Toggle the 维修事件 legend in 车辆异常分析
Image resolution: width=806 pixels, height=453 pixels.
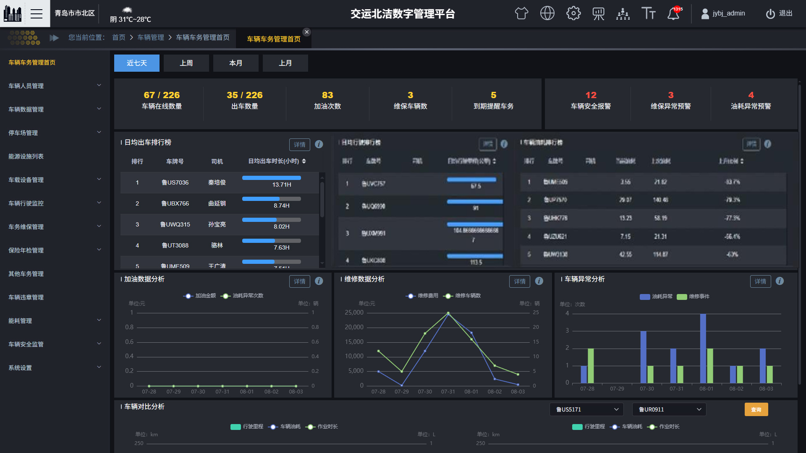coord(699,297)
